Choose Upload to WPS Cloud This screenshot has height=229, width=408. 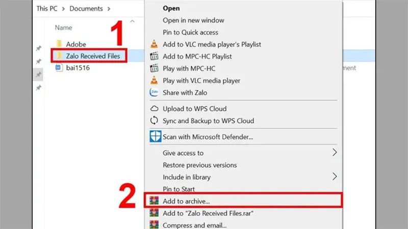coord(195,108)
